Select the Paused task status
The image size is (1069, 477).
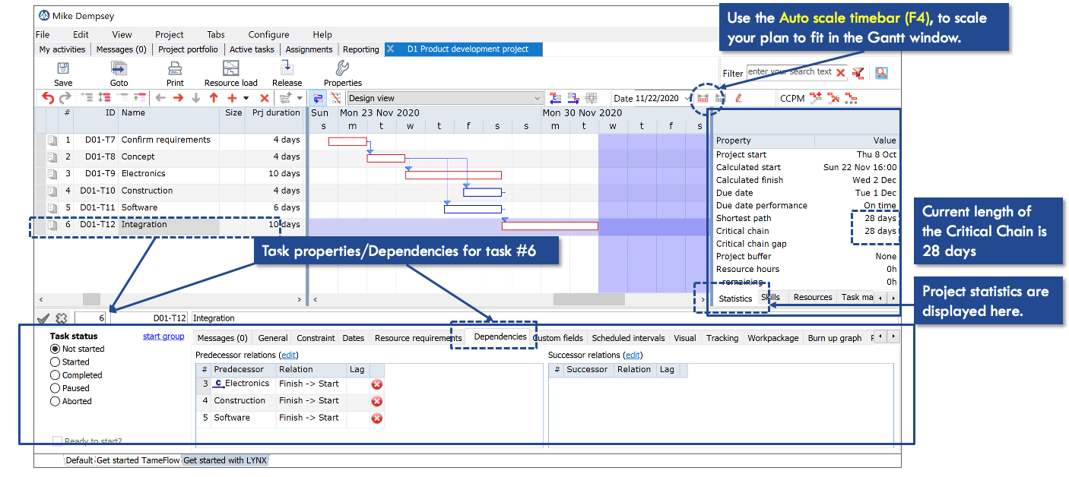tap(55, 388)
